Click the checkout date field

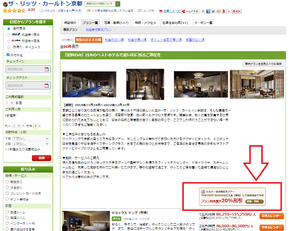(x=28, y=85)
